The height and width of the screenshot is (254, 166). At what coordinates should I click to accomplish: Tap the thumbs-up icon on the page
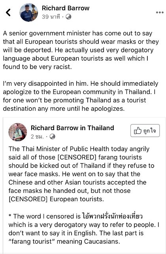point(138,131)
